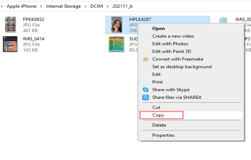This screenshot has width=251, height=160.
Task: Select the partially visible IMG_00 file icon
Action: (x=223, y=20)
